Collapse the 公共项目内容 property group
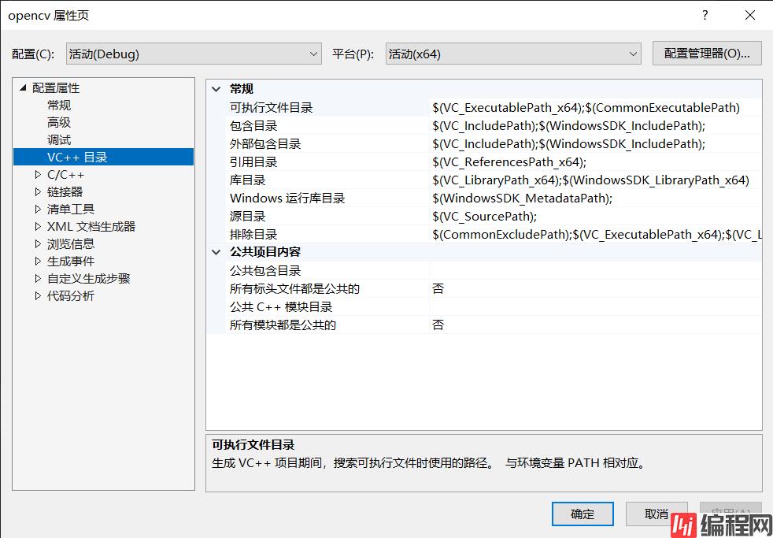773x538 pixels. [x=217, y=252]
